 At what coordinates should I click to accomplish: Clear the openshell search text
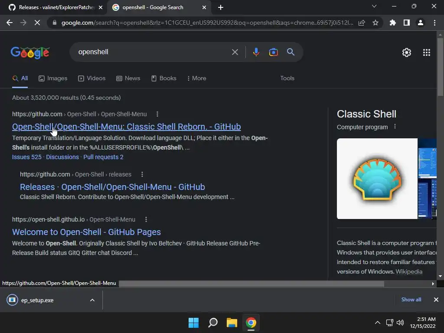235,52
